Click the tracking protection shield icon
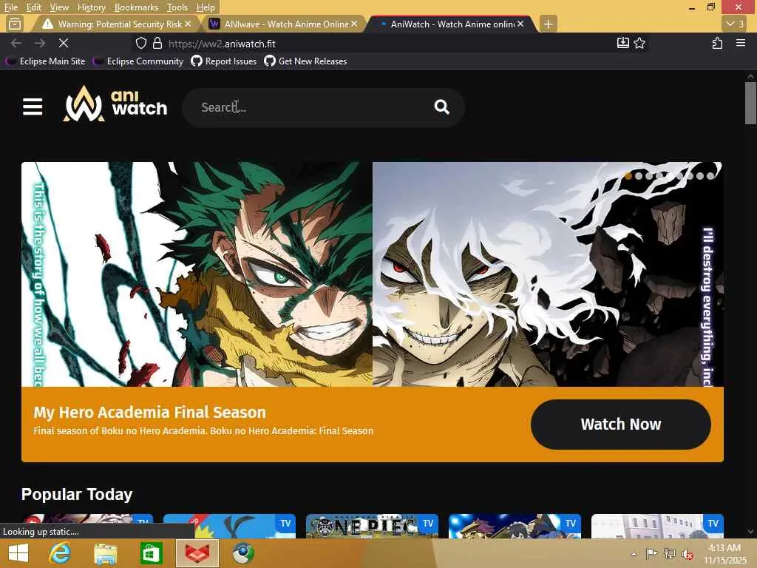Screen dimensions: 757x568 [141, 44]
